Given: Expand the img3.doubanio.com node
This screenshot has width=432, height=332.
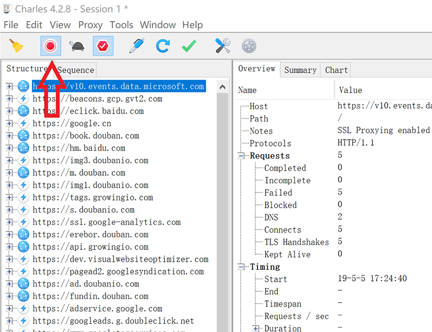Looking at the screenshot, I should pyautogui.click(x=9, y=161).
